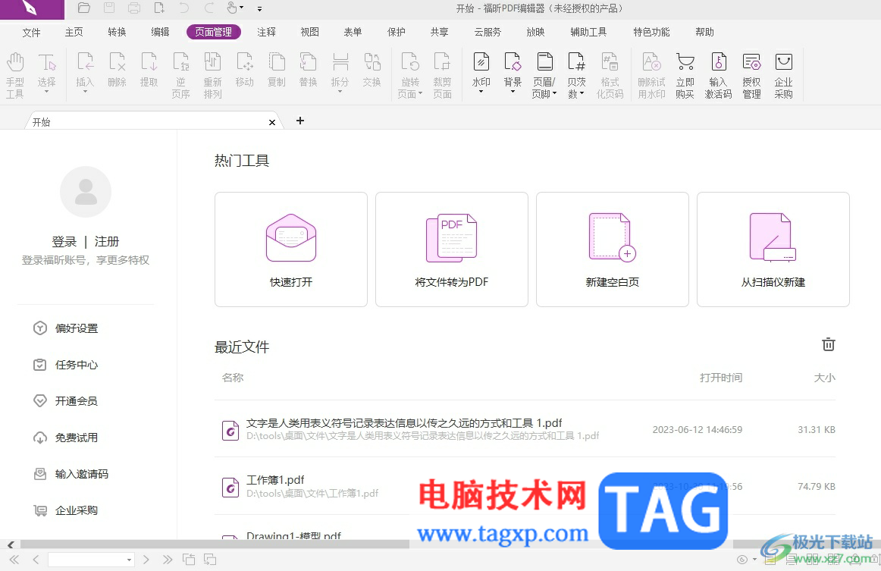Open License Management (授权管理) icon
The image size is (881, 571).
click(751, 75)
